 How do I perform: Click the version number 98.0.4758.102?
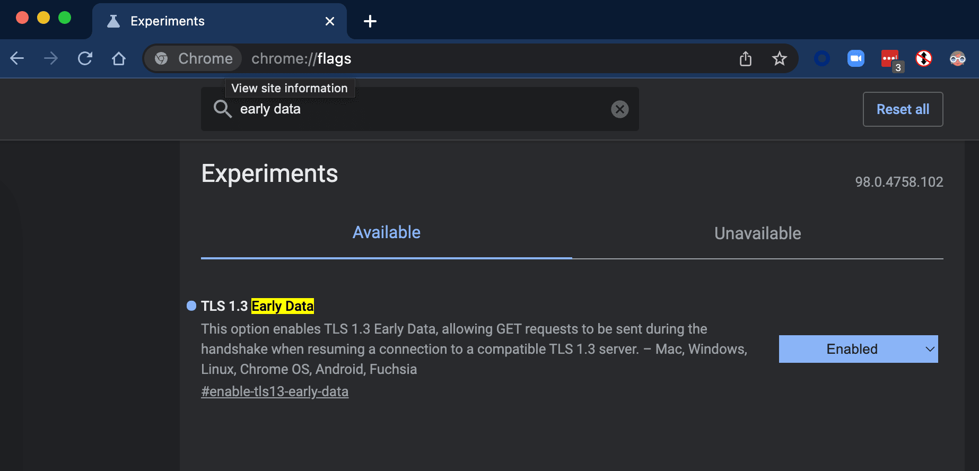click(x=899, y=182)
